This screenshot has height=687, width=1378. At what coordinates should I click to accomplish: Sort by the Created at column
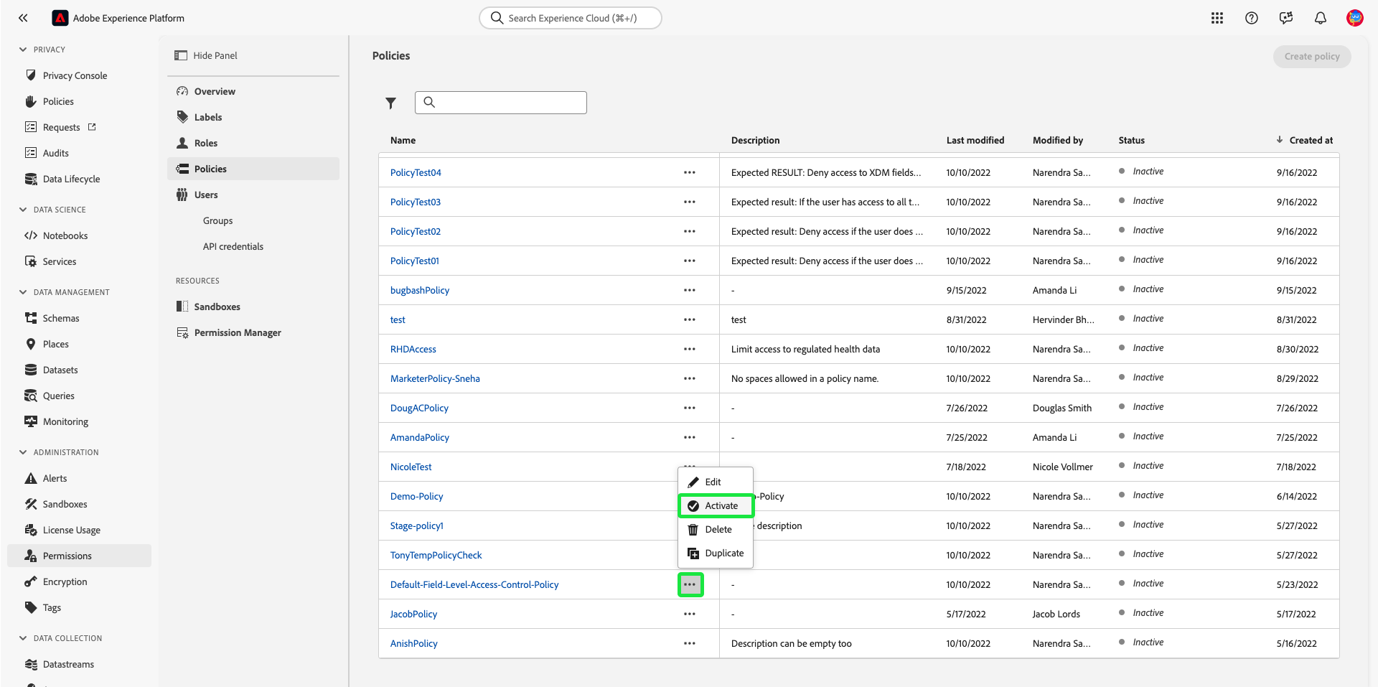click(x=1311, y=140)
